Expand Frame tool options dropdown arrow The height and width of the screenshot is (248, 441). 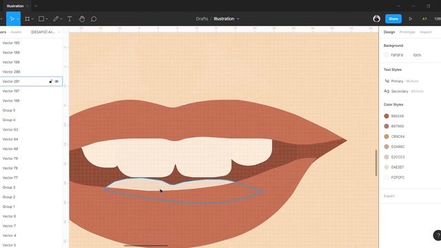point(32,19)
